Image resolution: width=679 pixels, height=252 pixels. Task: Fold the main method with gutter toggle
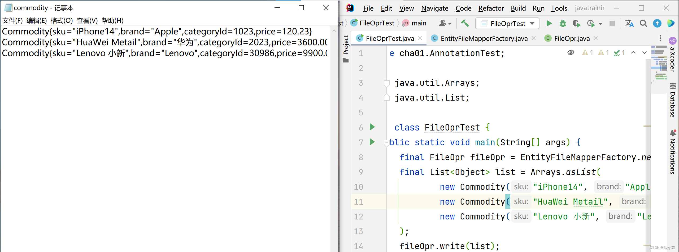pyautogui.click(x=386, y=143)
